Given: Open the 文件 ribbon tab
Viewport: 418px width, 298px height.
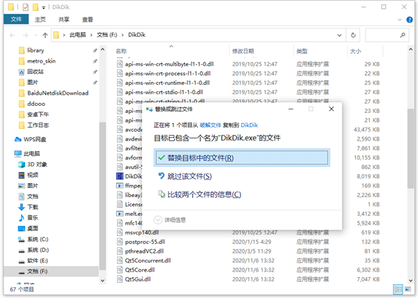Looking at the screenshot, I should (16, 19).
